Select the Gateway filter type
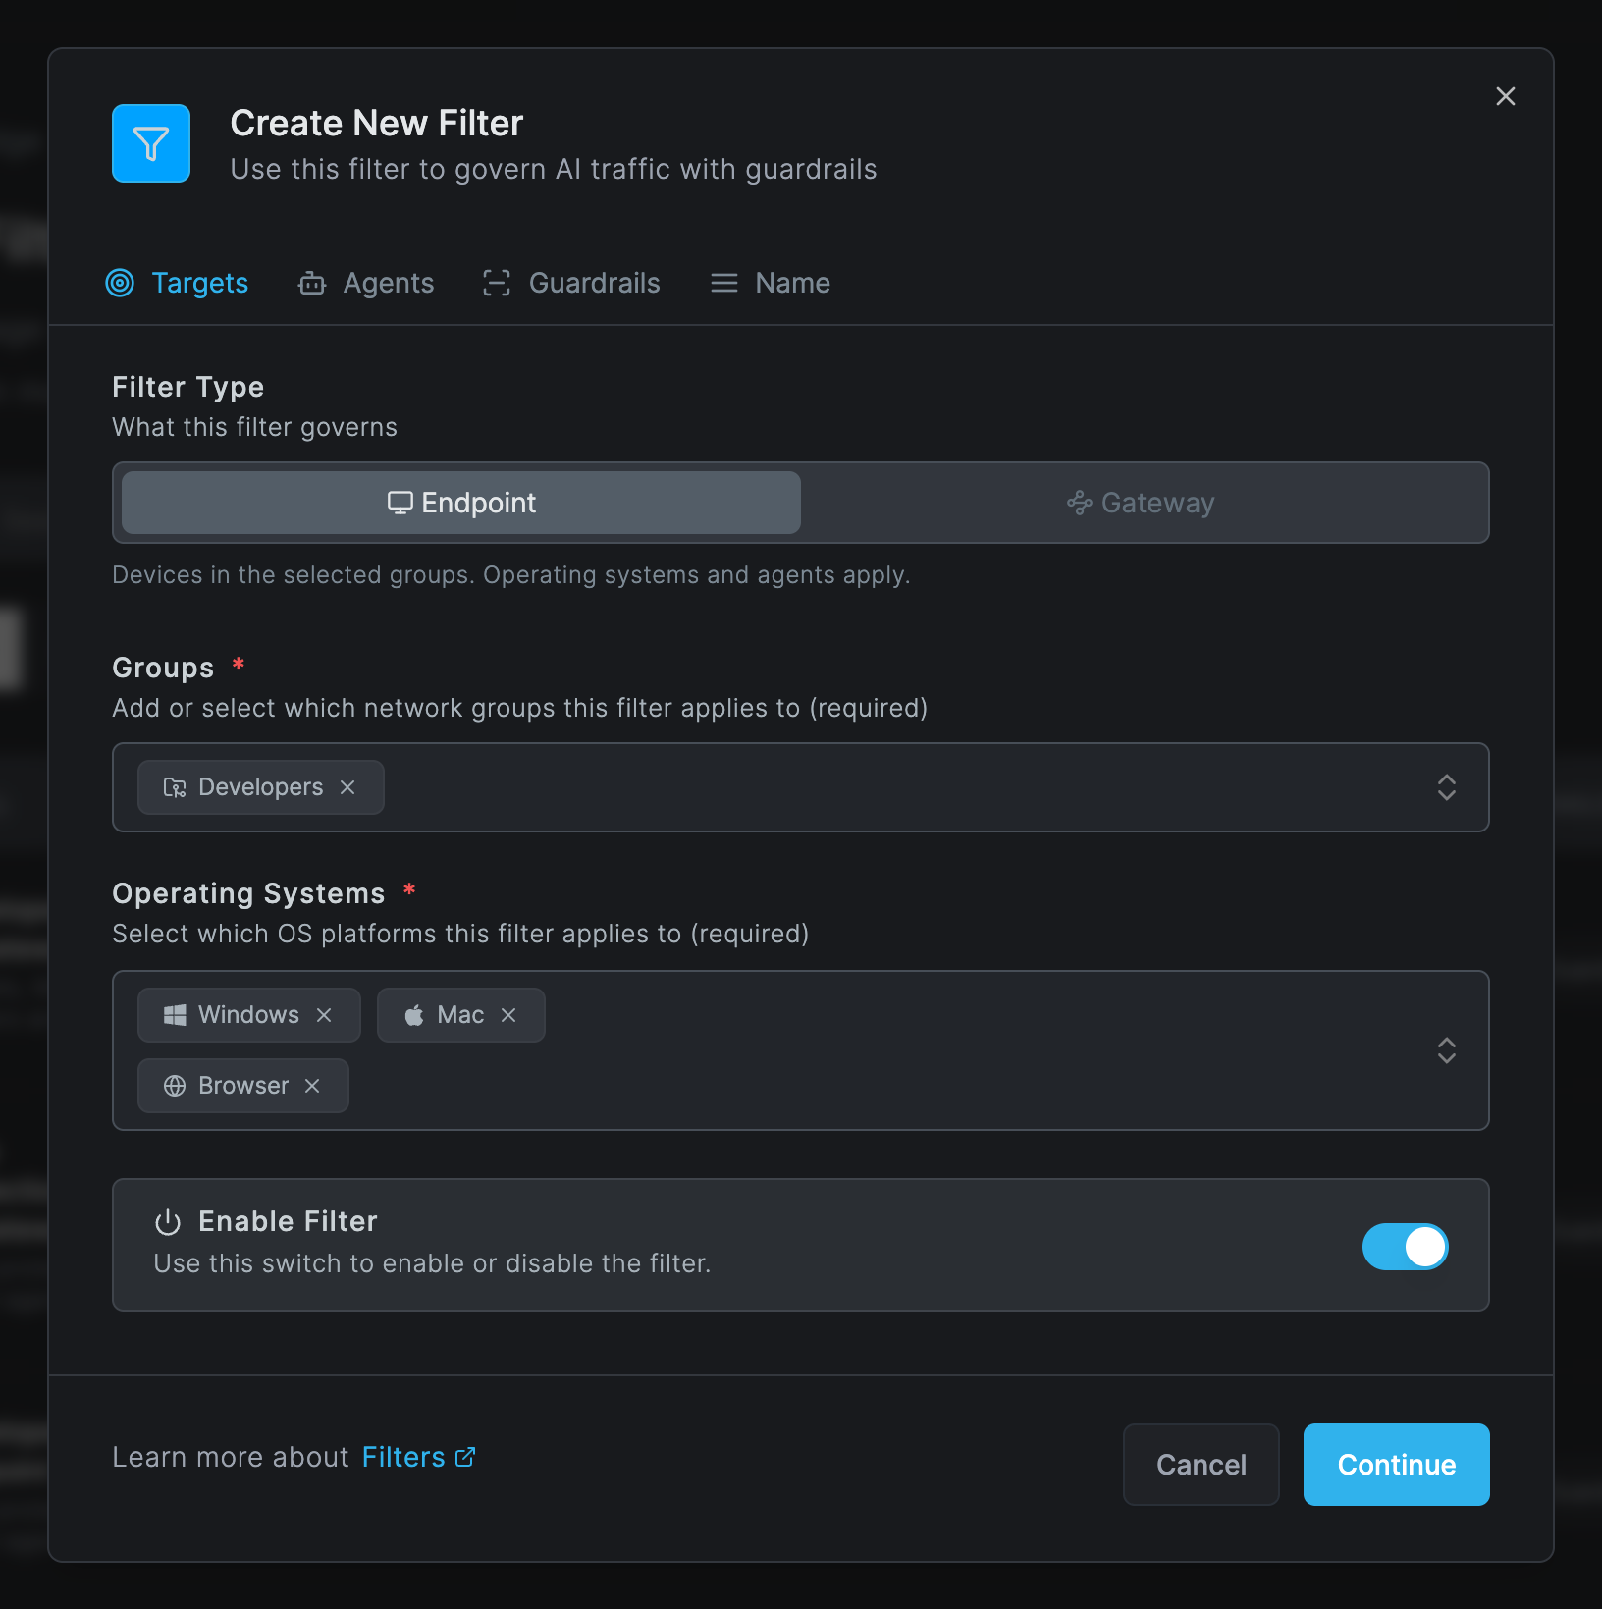The height and width of the screenshot is (1609, 1602). coord(1141,503)
